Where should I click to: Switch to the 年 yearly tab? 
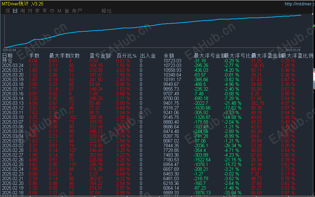coord(45,11)
